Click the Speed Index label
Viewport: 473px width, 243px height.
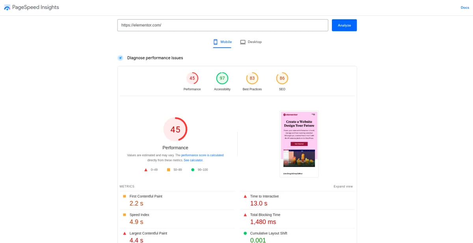pos(140,215)
